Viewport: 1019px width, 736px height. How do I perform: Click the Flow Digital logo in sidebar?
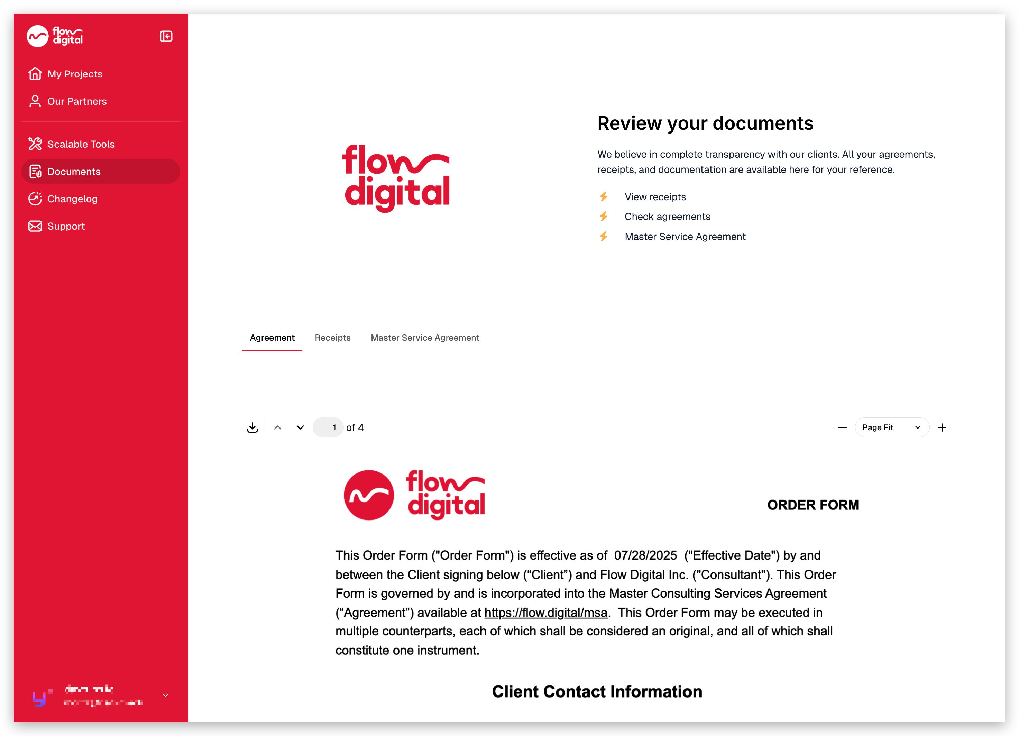click(55, 36)
